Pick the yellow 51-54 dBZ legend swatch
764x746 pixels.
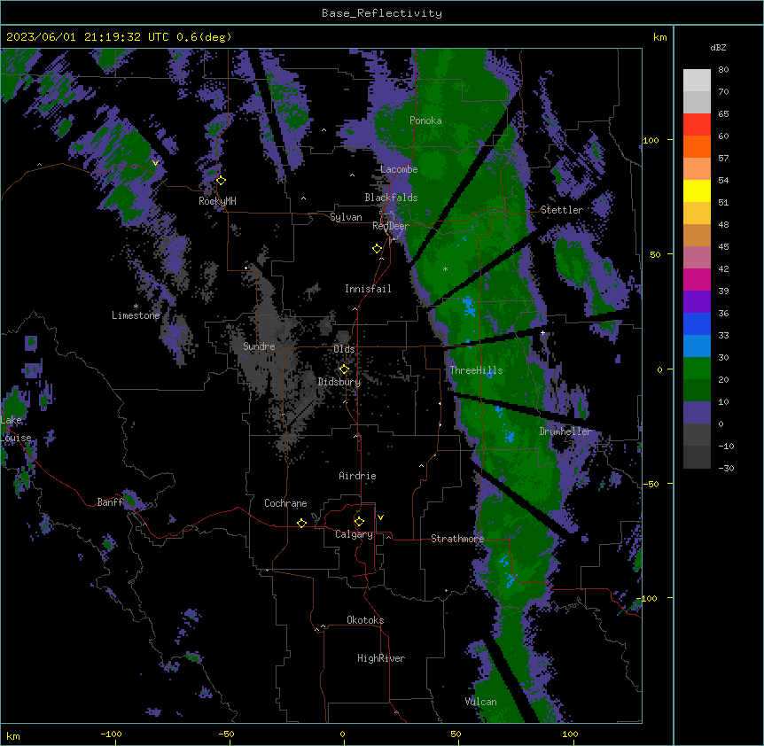tap(697, 190)
